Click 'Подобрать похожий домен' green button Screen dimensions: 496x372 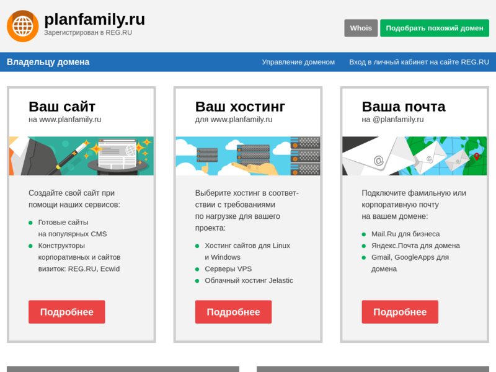click(x=435, y=28)
